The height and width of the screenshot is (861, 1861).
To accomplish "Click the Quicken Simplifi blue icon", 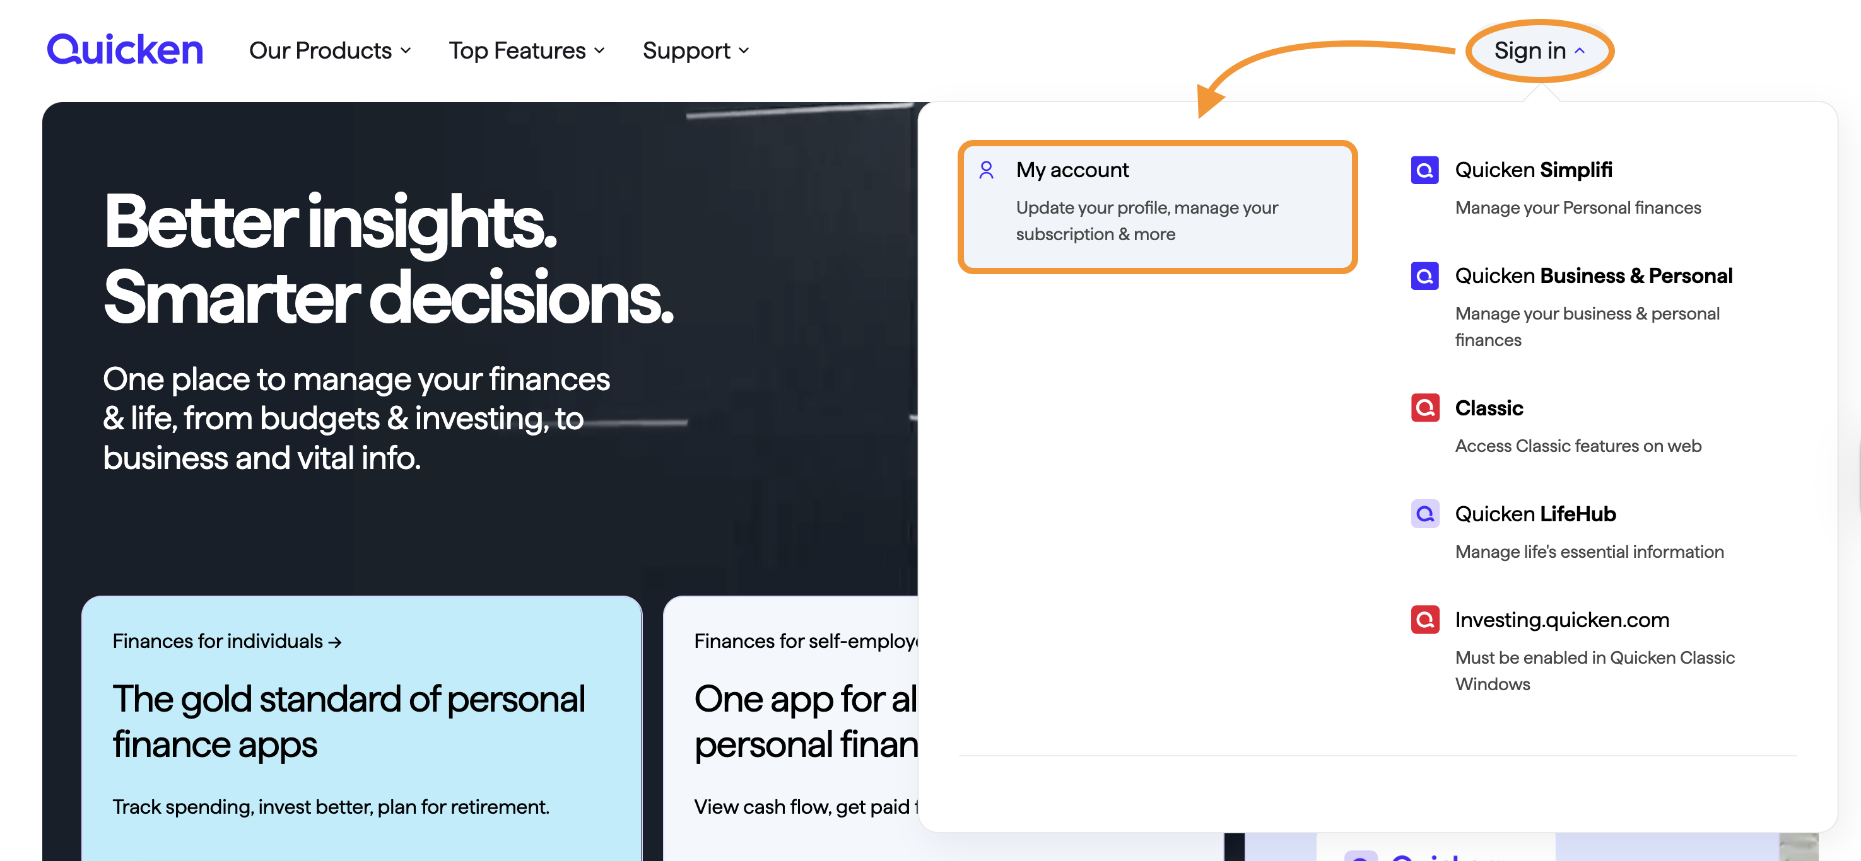I will pyautogui.click(x=1424, y=170).
